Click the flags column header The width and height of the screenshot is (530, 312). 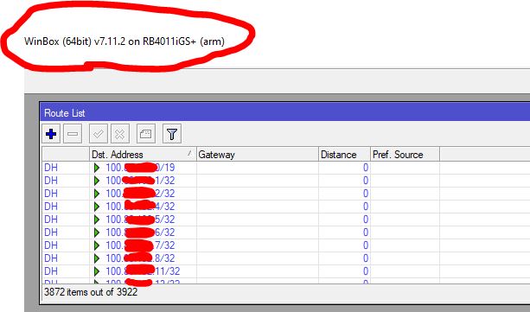(66, 155)
